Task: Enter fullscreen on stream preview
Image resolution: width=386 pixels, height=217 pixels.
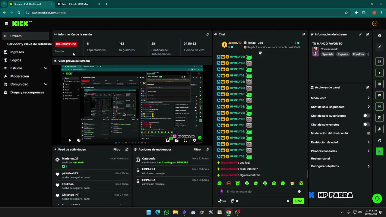Action: point(185,140)
